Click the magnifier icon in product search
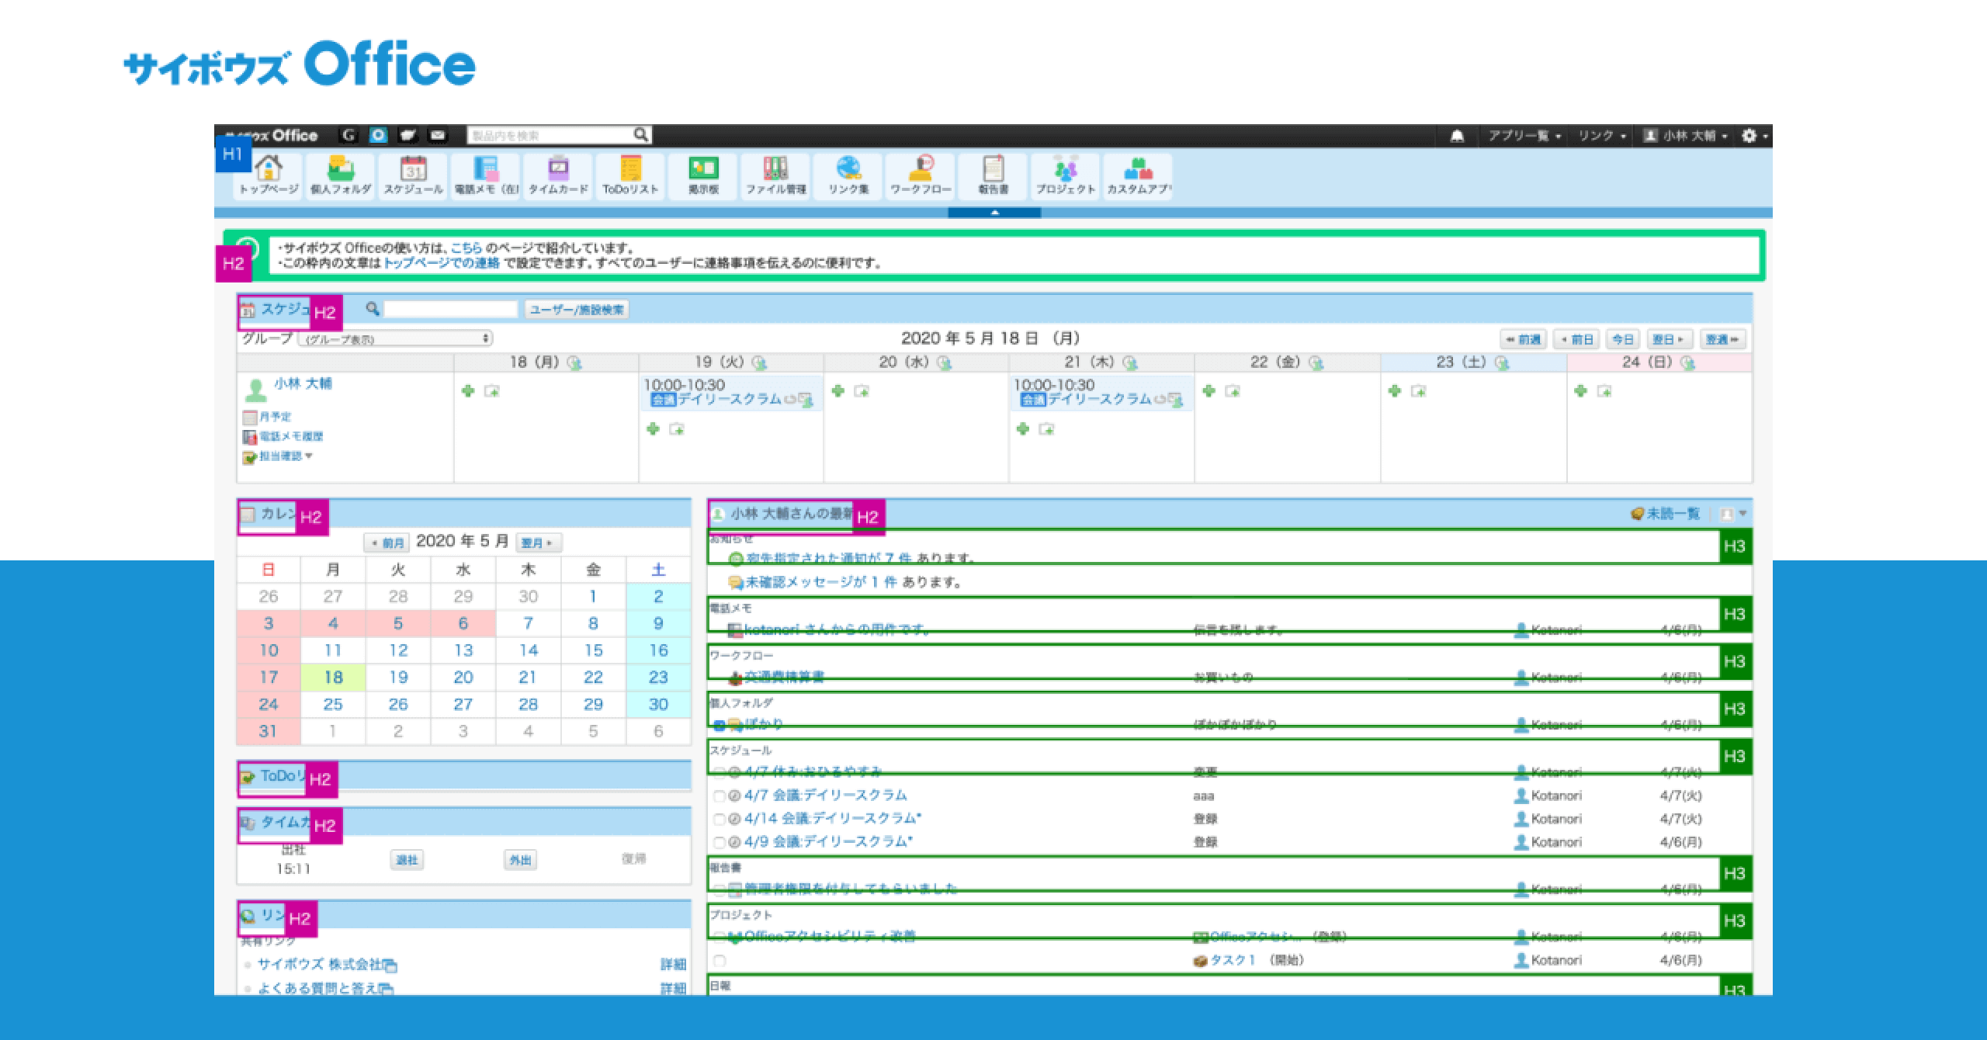The width and height of the screenshot is (1987, 1040). pos(640,135)
